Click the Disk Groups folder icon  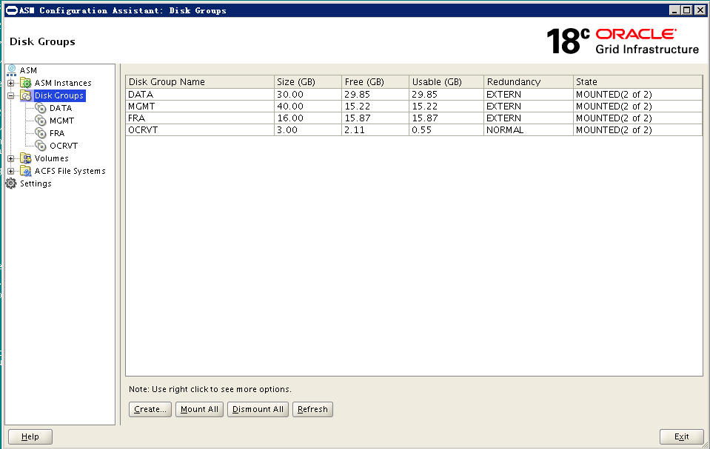point(26,95)
